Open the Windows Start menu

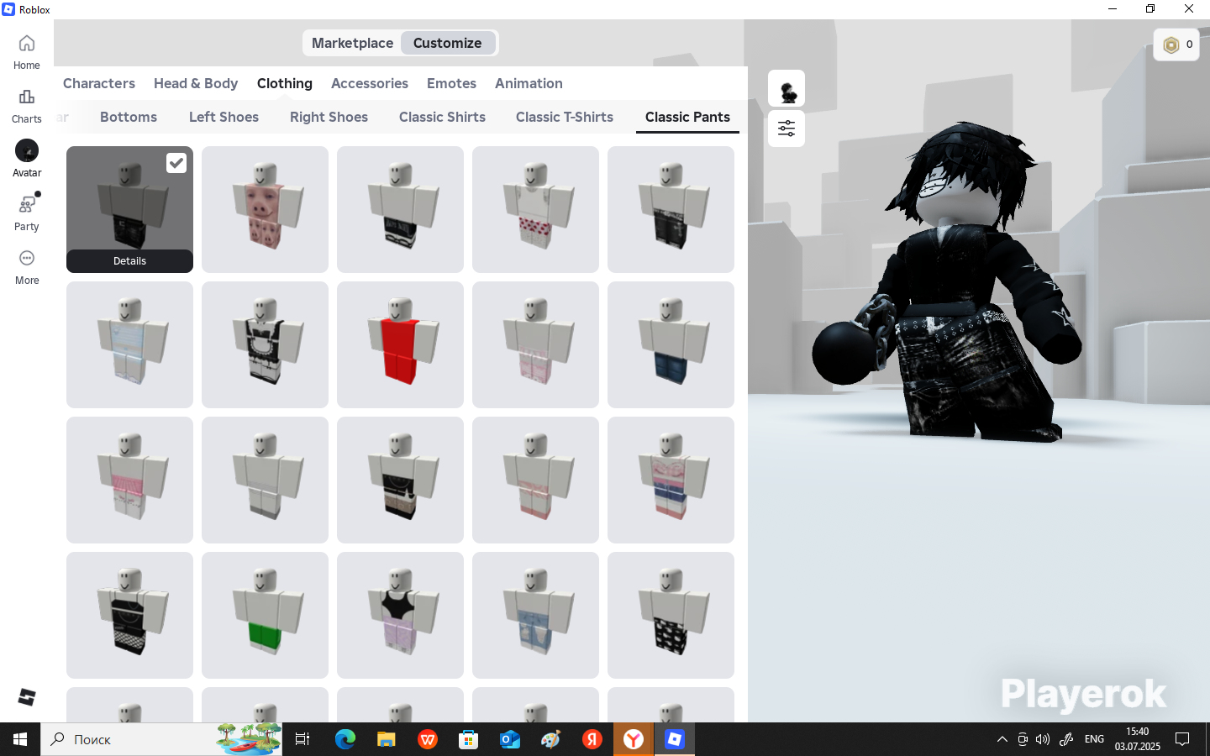coord(20,739)
